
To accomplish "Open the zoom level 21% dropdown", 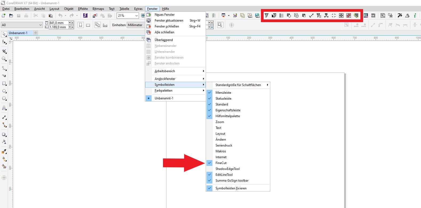I will (137, 16).
